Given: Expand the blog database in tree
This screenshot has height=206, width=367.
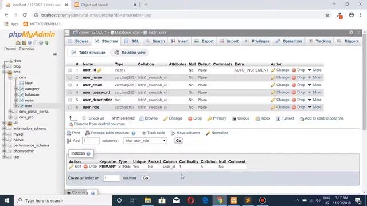Looking at the screenshot, I should 4,66.
